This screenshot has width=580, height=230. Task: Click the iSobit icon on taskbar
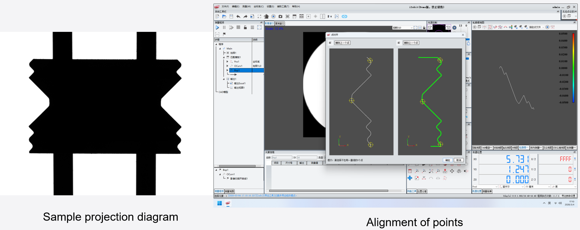coord(228,203)
